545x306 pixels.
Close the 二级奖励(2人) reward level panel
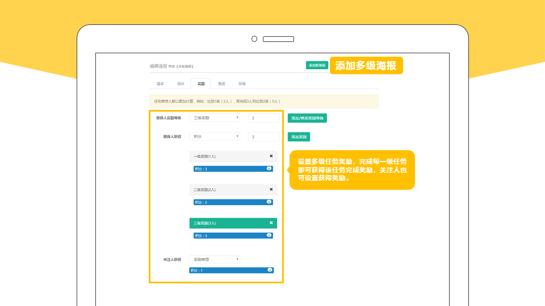(x=271, y=190)
